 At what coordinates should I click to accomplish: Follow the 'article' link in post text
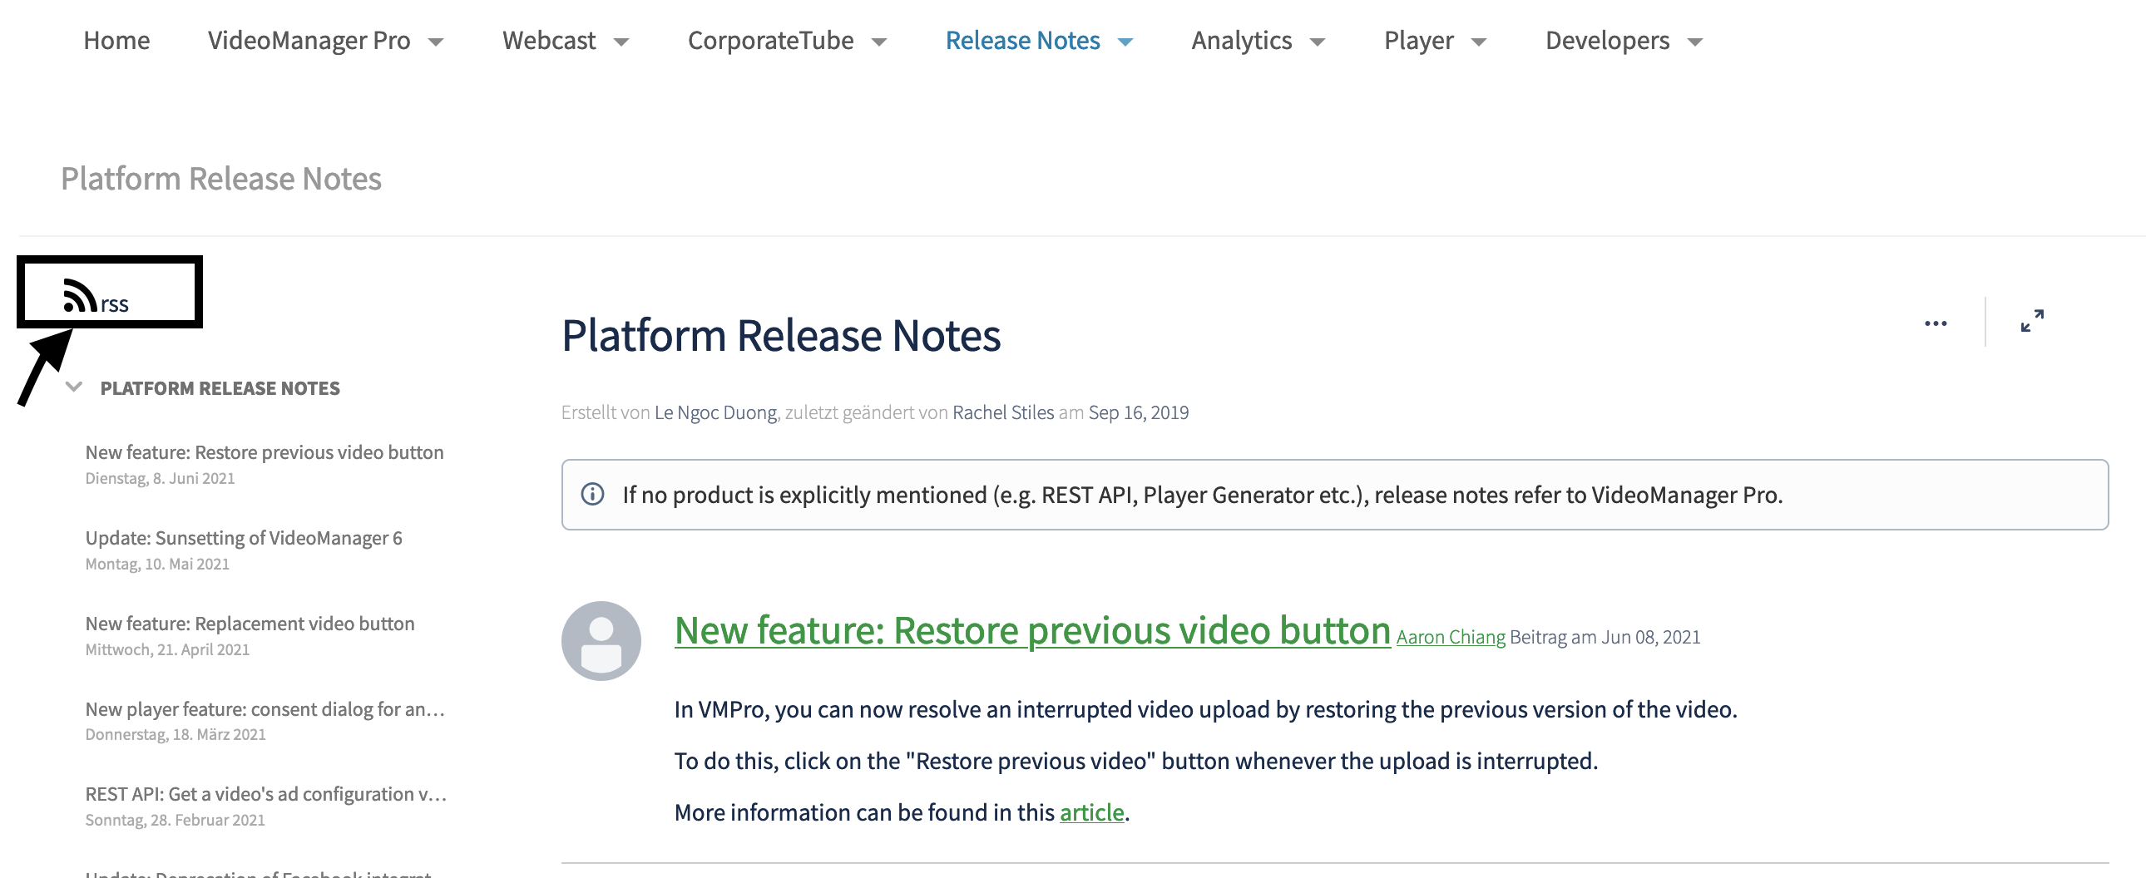click(x=1091, y=812)
